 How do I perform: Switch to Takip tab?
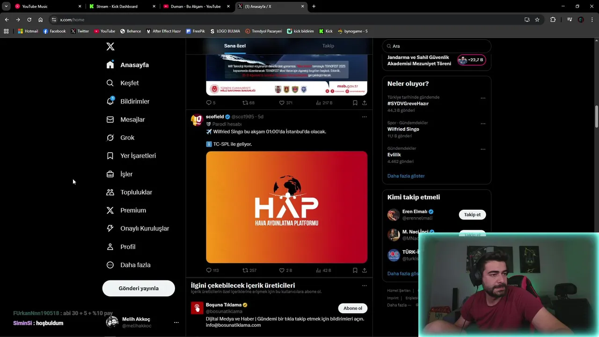[328, 46]
